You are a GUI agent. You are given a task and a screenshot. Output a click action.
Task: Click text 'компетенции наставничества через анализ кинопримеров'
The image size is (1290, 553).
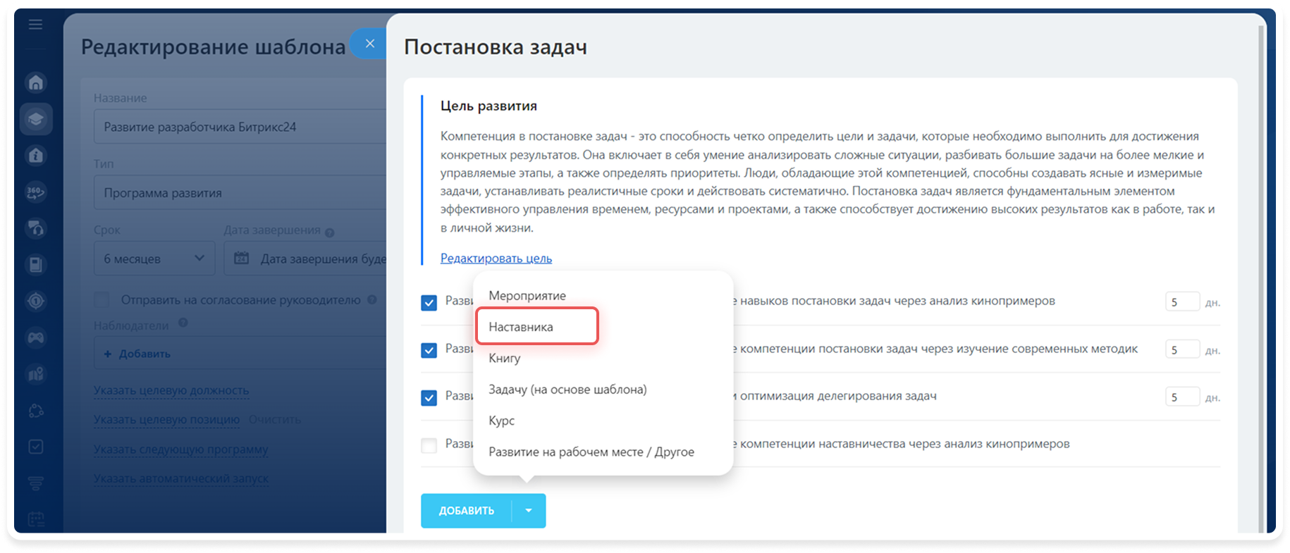[905, 444]
